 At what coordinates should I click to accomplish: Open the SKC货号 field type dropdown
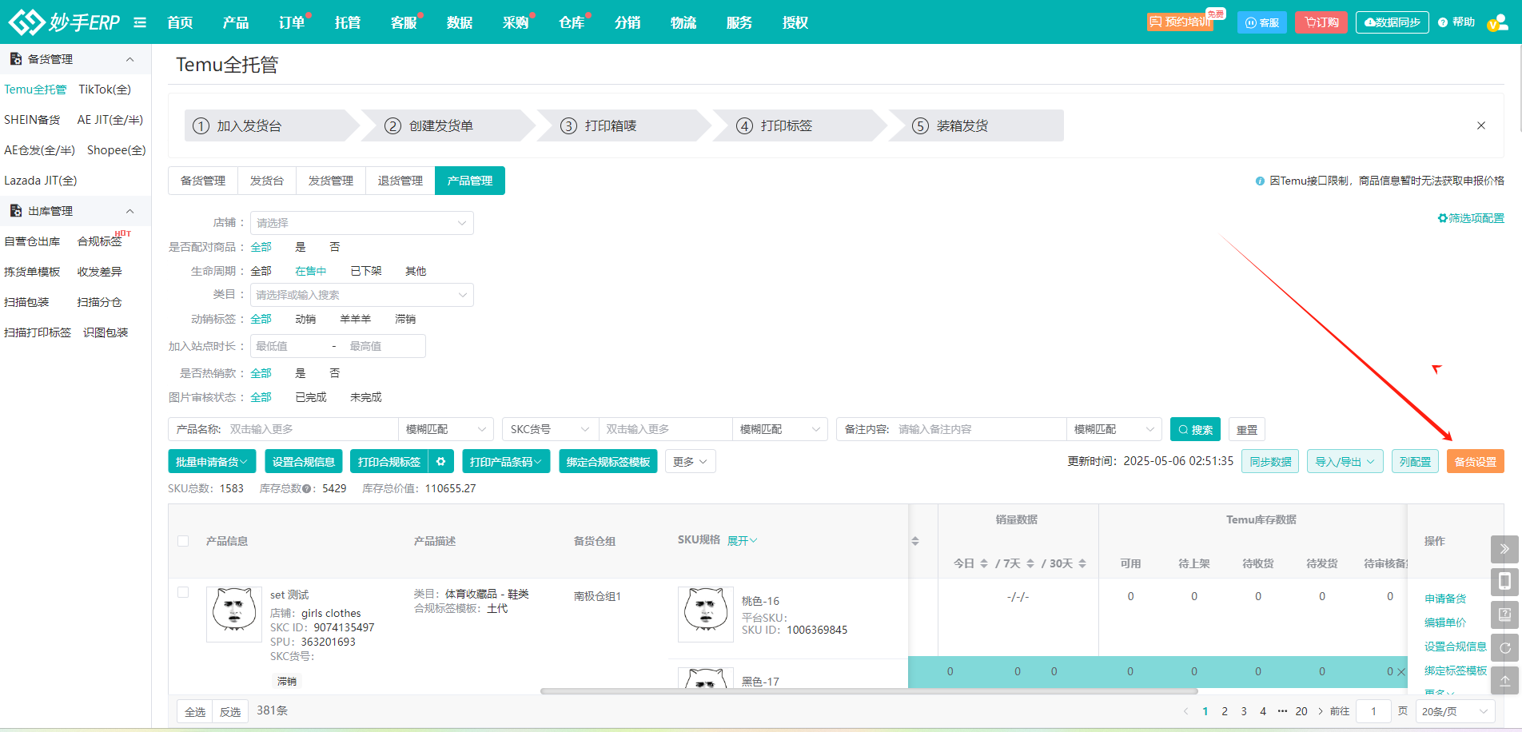[551, 429]
